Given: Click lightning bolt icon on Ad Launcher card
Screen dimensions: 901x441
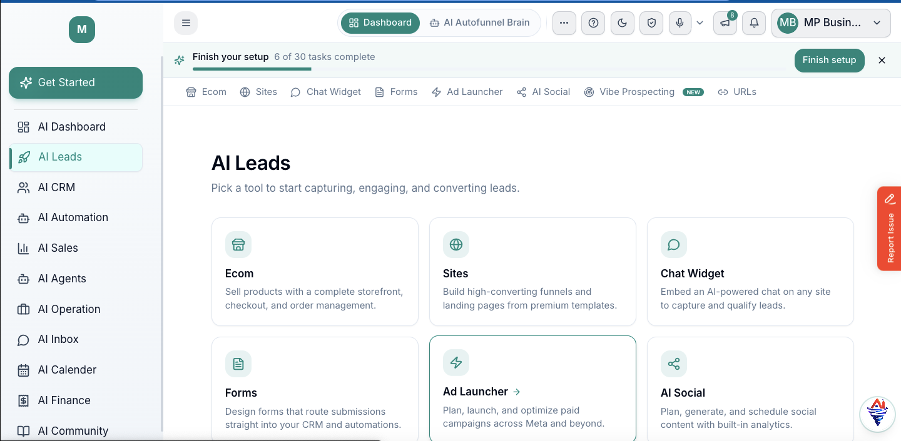Looking at the screenshot, I should (x=456, y=363).
